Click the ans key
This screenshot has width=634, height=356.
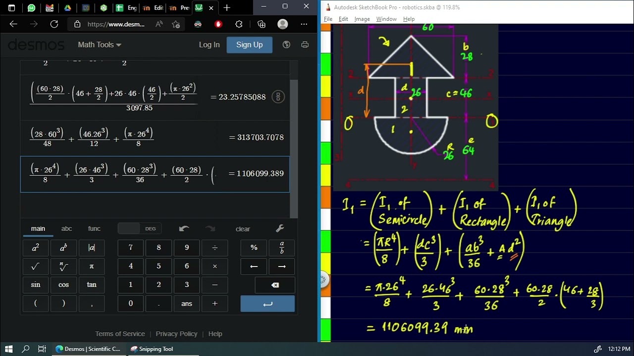tap(187, 304)
